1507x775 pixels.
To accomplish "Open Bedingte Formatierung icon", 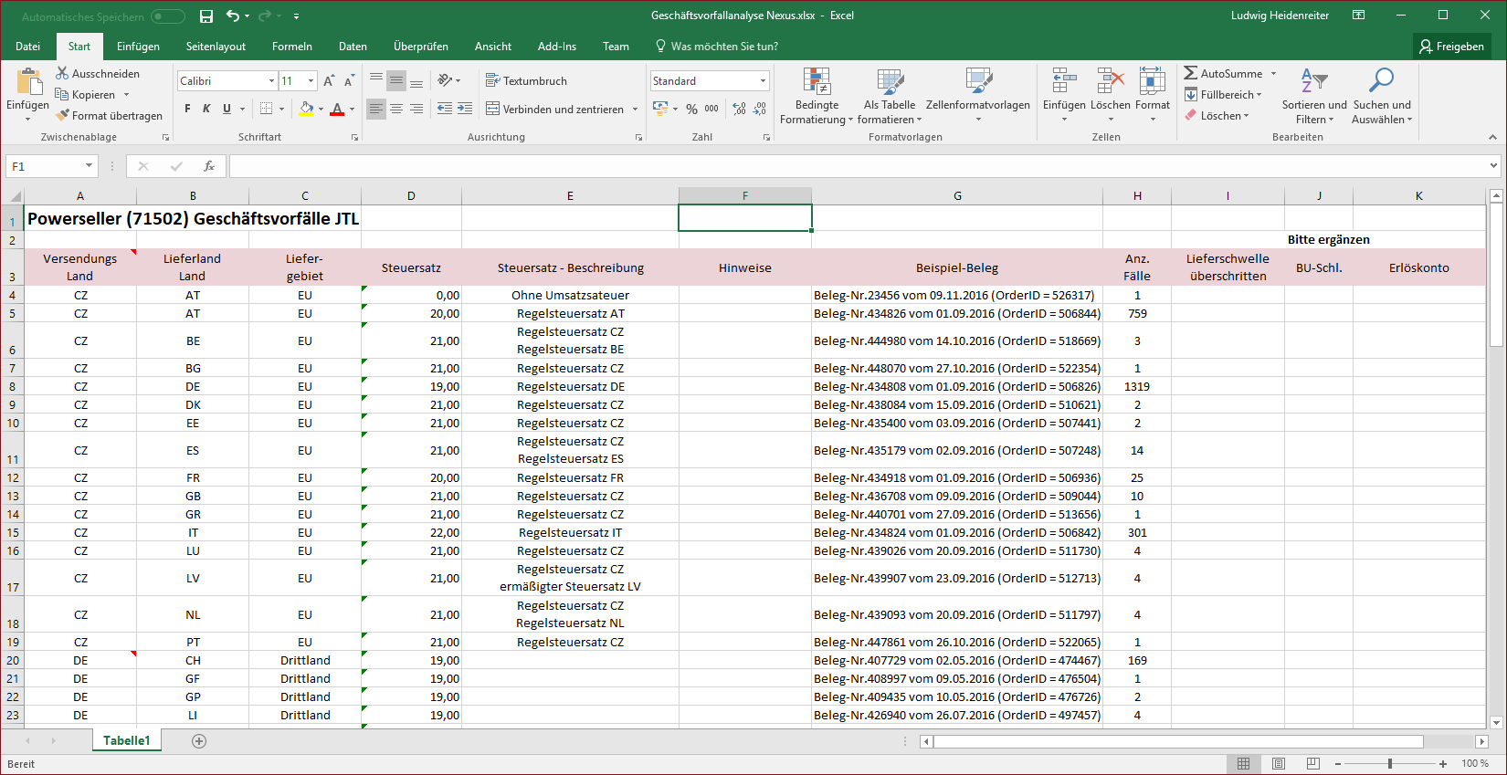I will 817,81.
